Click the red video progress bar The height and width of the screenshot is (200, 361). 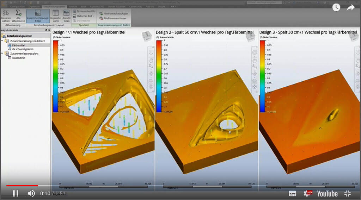(22, 185)
